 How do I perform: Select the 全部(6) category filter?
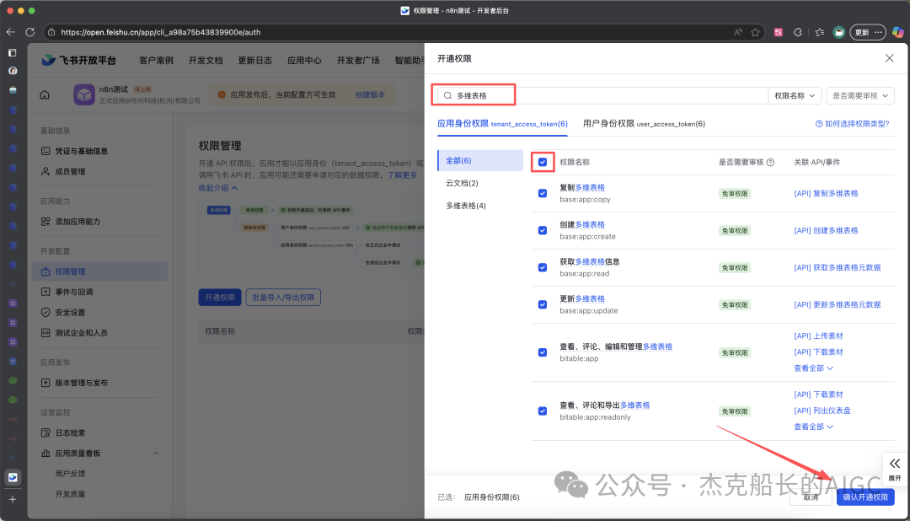point(480,160)
